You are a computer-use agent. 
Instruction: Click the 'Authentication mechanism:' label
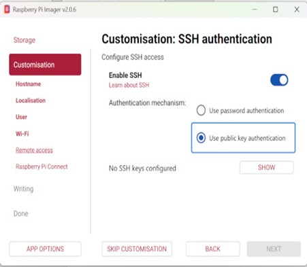point(147,103)
